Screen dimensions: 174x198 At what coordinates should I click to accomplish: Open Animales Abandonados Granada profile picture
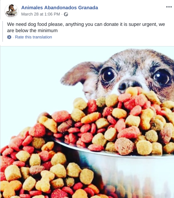(x=11, y=11)
